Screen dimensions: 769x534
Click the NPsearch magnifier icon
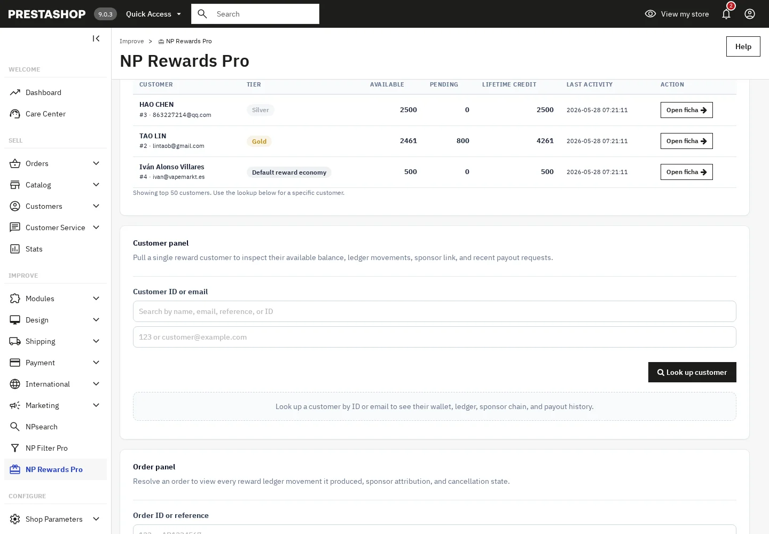click(15, 427)
